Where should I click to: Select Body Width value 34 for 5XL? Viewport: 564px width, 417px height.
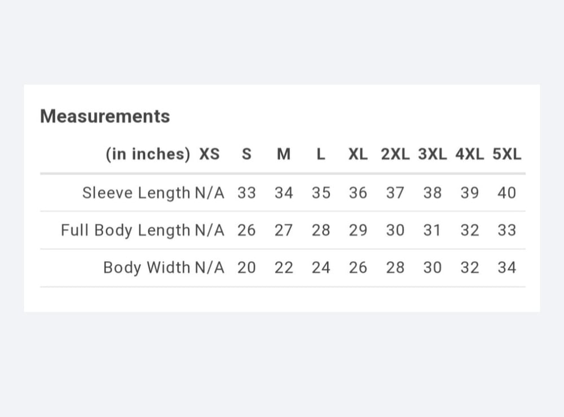506,267
